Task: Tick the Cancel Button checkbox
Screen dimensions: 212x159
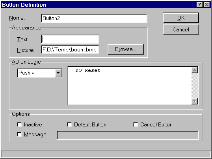Action: pyautogui.click(x=136, y=124)
